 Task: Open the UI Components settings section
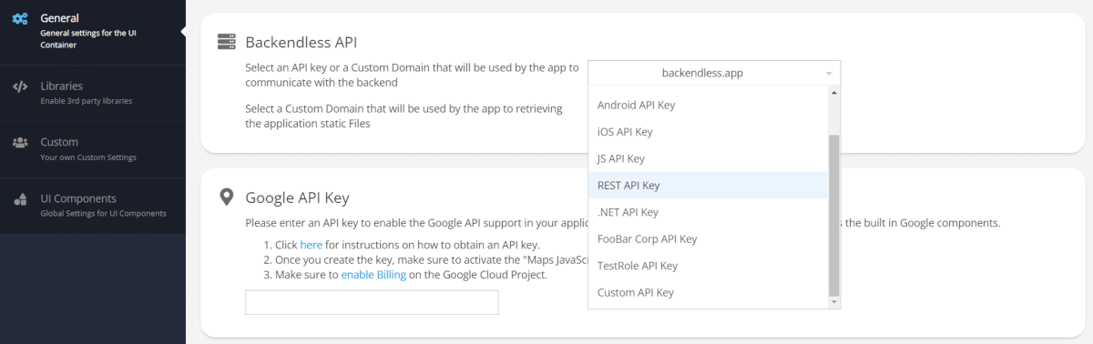coord(93,206)
